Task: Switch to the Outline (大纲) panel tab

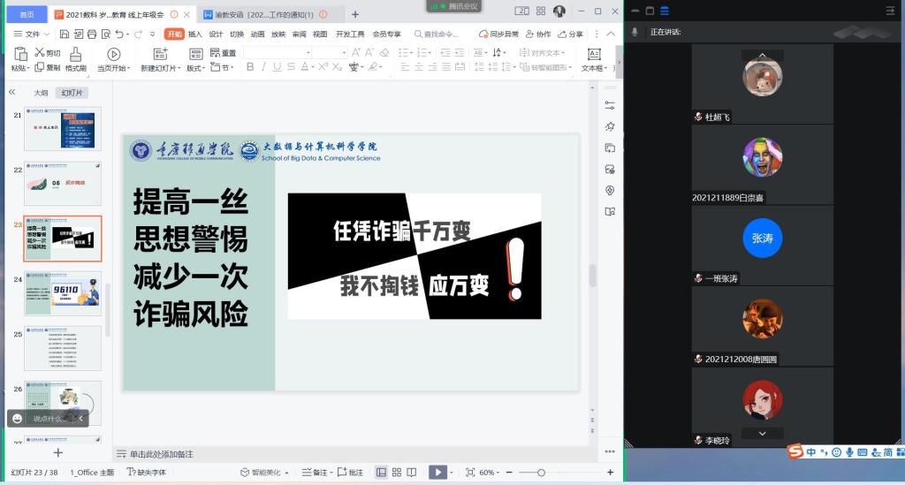Action: [41, 93]
